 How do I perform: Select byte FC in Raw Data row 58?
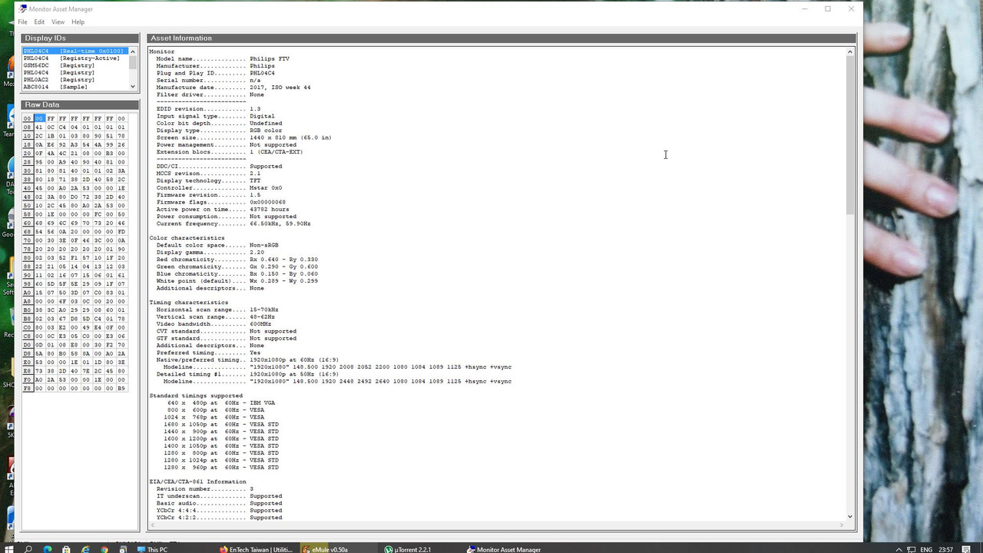pos(98,214)
